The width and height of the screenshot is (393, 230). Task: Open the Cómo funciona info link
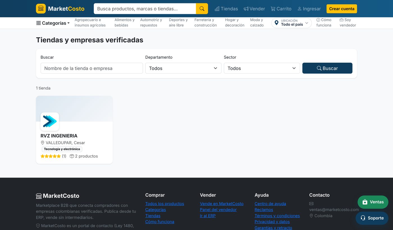[324, 22]
